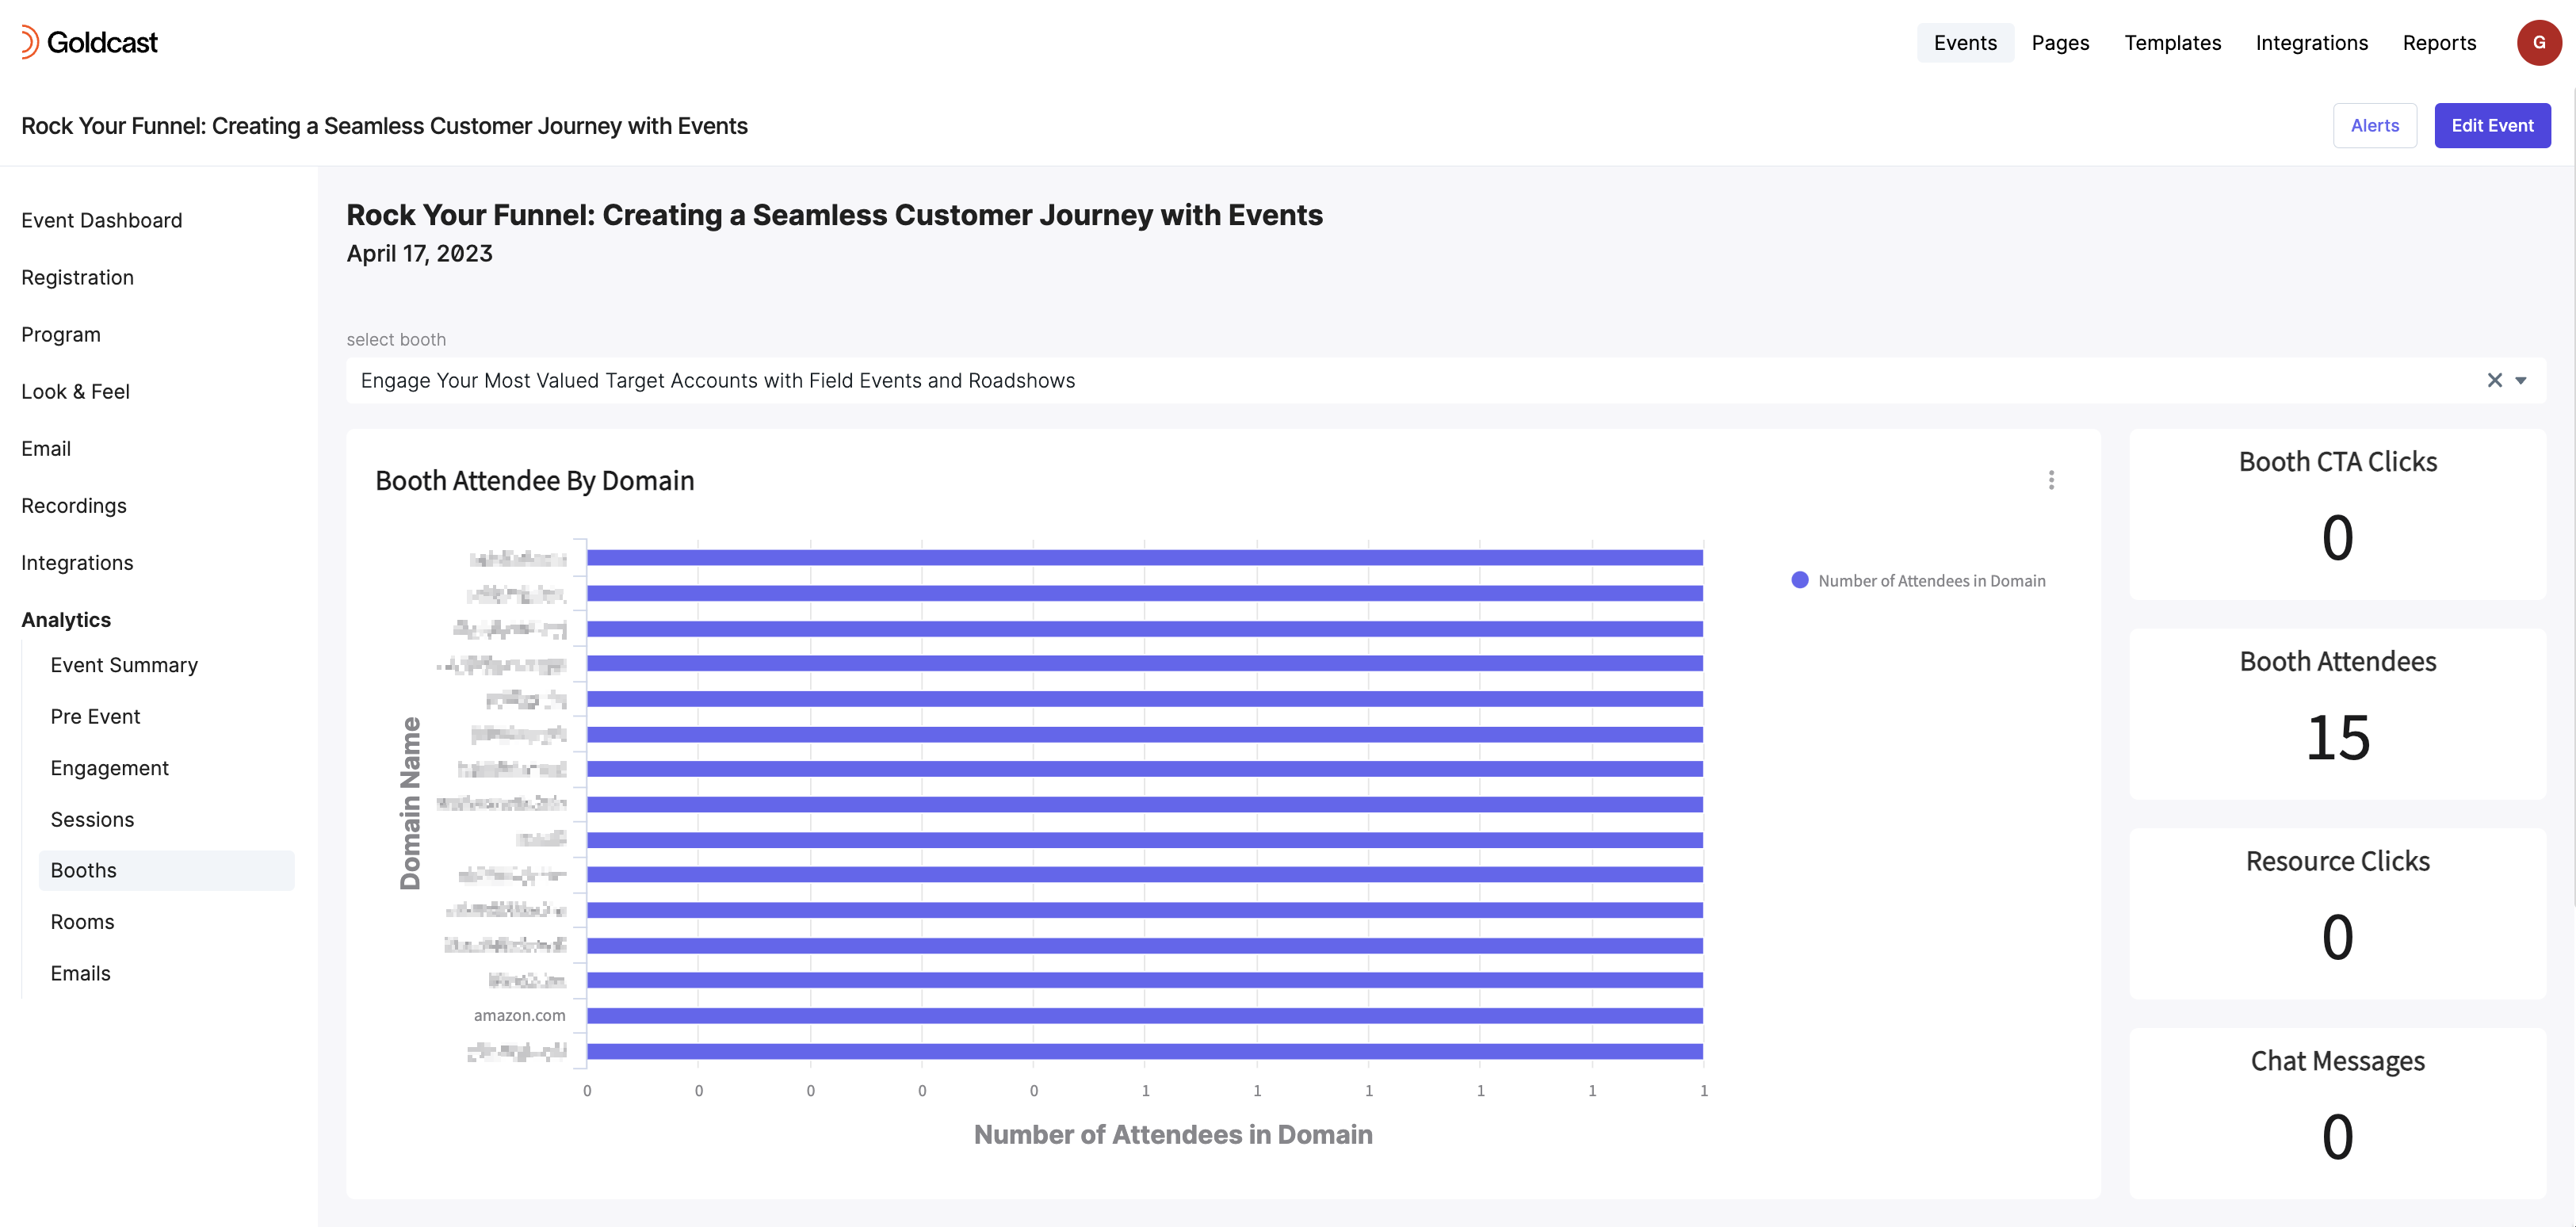Switch to the Reports tab

[x=2440, y=42]
